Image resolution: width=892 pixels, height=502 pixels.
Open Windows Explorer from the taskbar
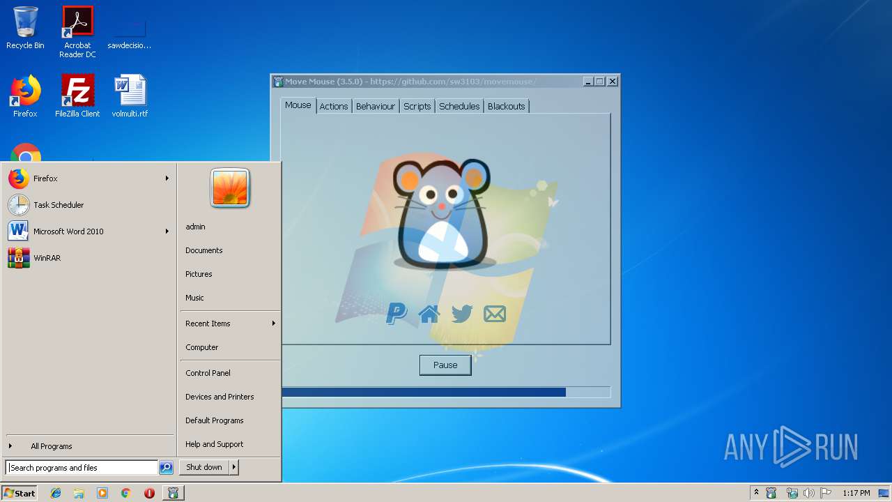(x=79, y=493)
